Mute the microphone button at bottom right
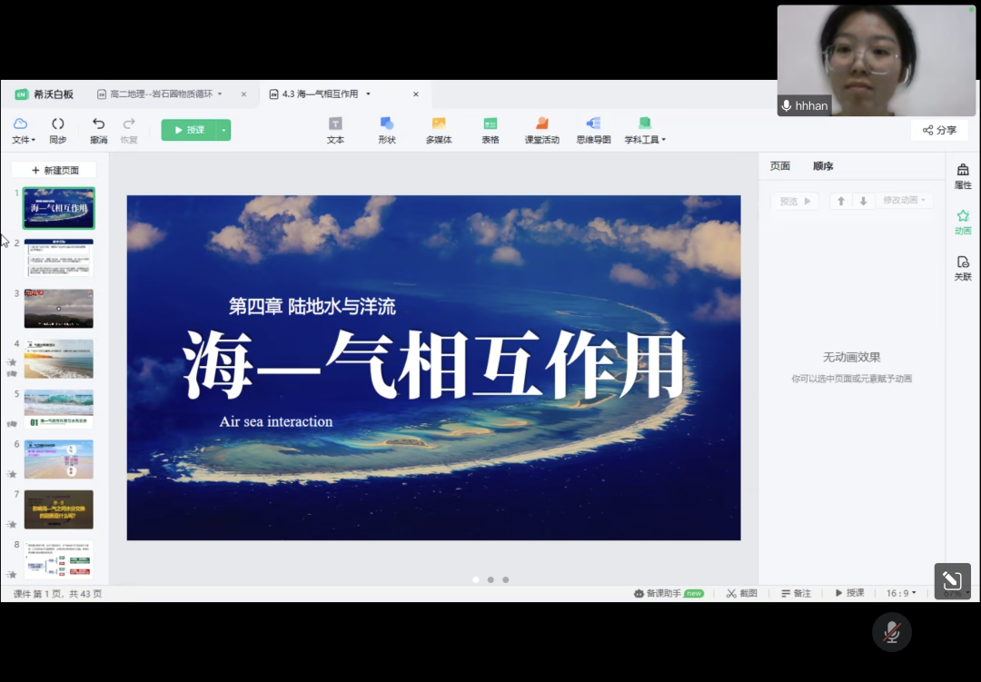 (892, 631)
